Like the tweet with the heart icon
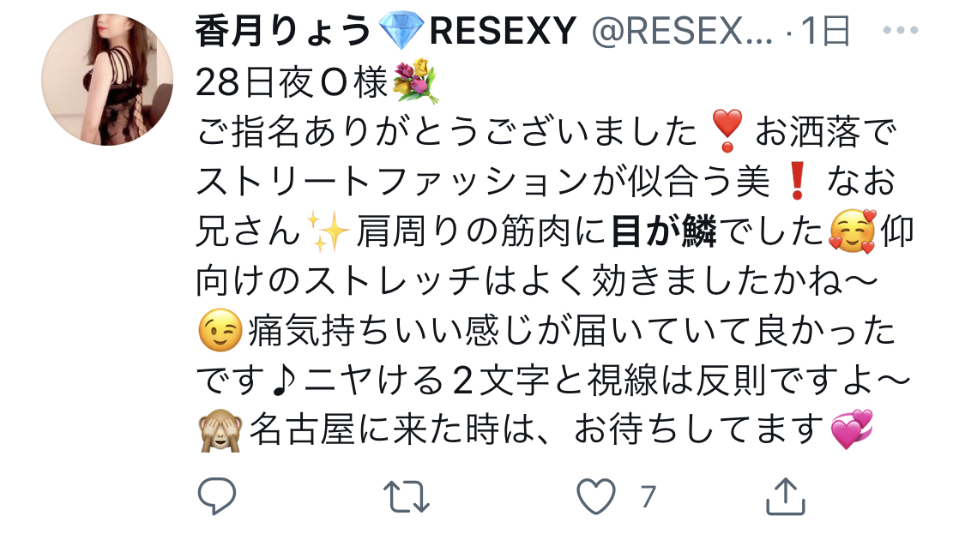 click(596, 496)
